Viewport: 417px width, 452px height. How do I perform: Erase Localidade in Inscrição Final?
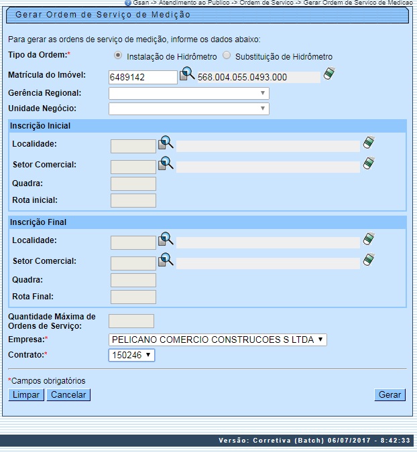(x=369, y=238)
